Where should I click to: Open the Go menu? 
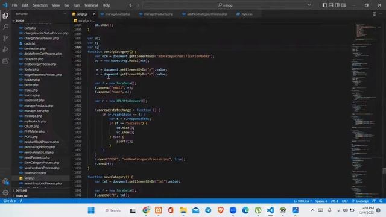pyautogui.click(x=66, y=5)
